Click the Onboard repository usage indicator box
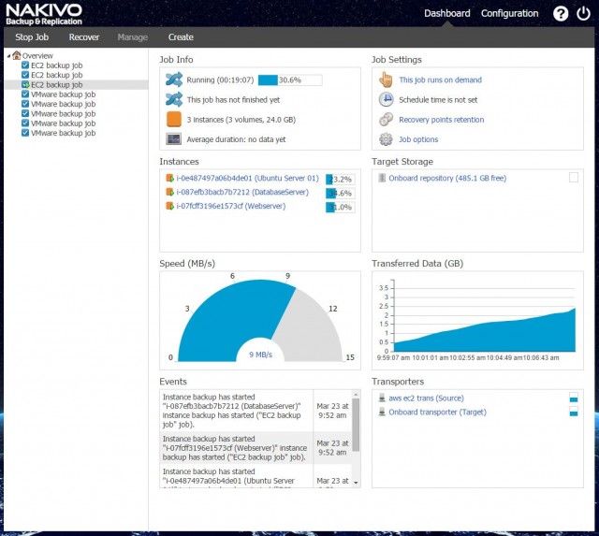 (x=574, y=178)
